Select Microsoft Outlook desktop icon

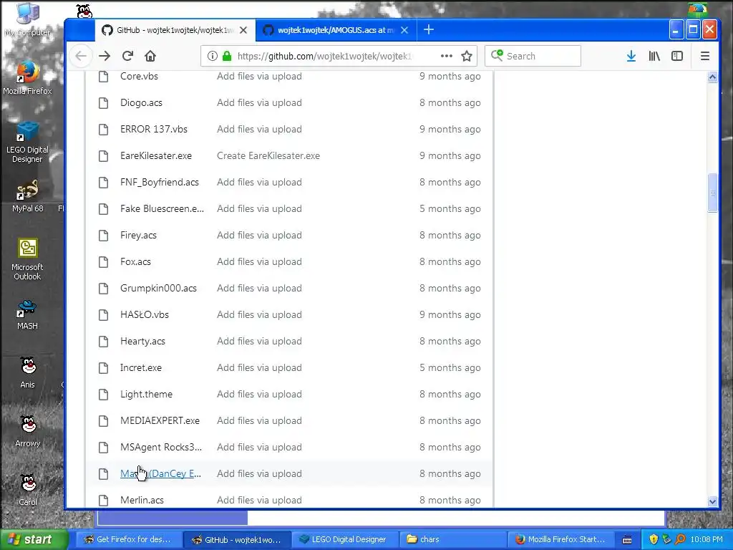27,259
